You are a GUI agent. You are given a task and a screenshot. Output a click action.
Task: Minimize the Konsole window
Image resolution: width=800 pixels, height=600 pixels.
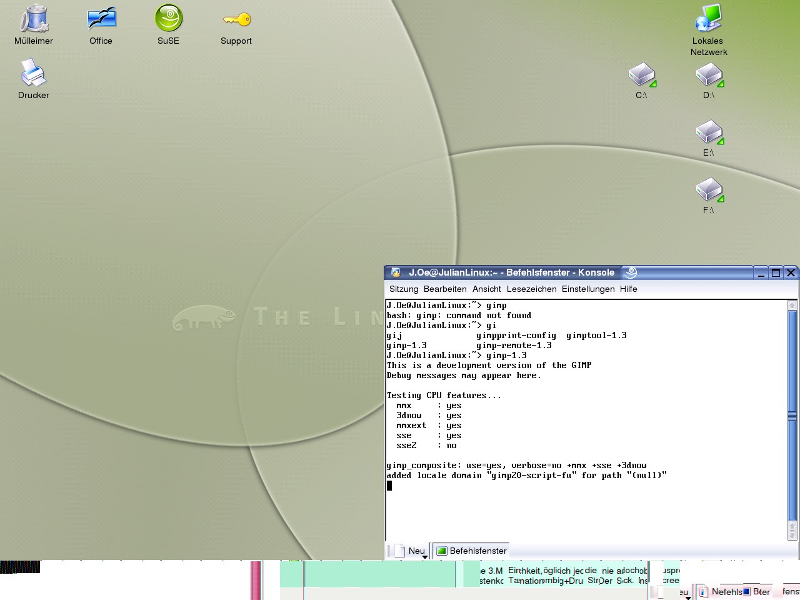[x=761, y=272]
